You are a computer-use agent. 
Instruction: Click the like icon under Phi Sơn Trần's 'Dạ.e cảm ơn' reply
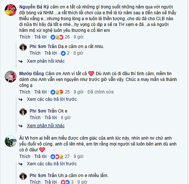(63, 53)
